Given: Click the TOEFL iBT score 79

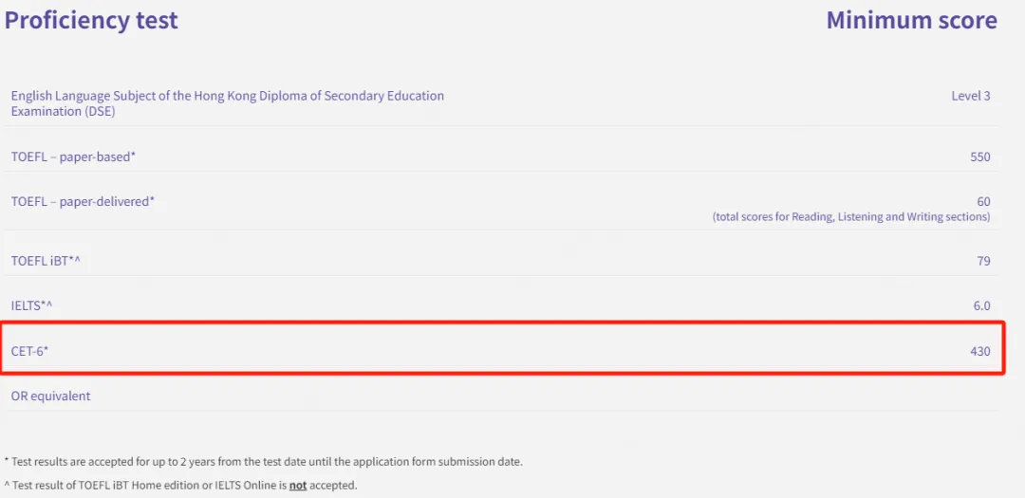Looking at the screenshot, I should (x=983, y=261).
